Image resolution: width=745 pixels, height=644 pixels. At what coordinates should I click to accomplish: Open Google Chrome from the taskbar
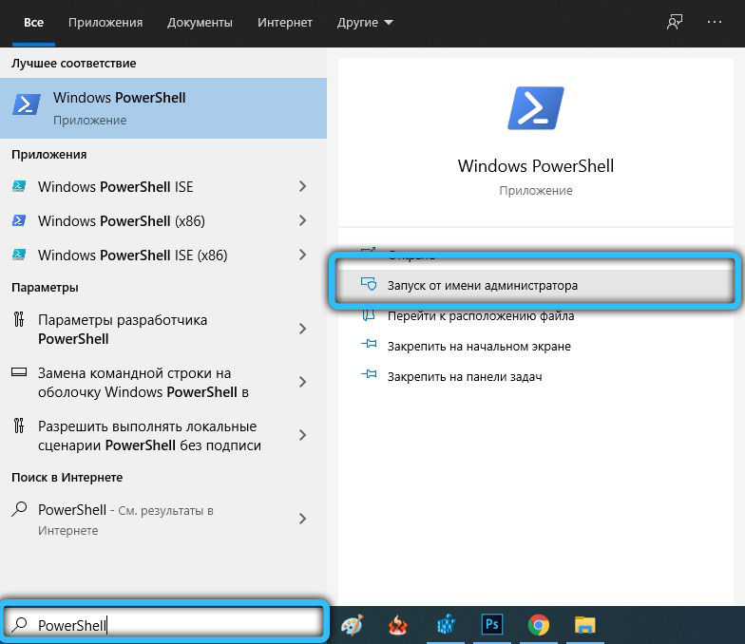(x=539, y=625)
